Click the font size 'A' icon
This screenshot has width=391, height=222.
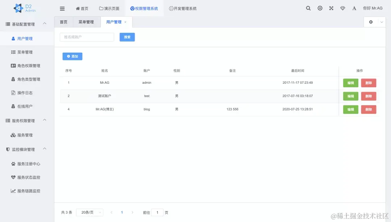click(354, 8)
